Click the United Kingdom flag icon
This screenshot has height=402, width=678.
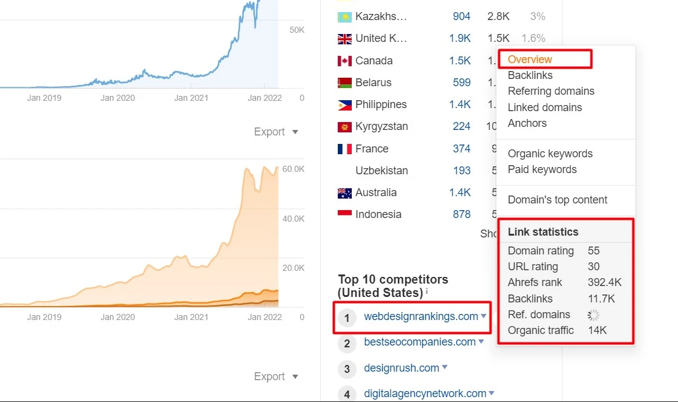(344, 38)
